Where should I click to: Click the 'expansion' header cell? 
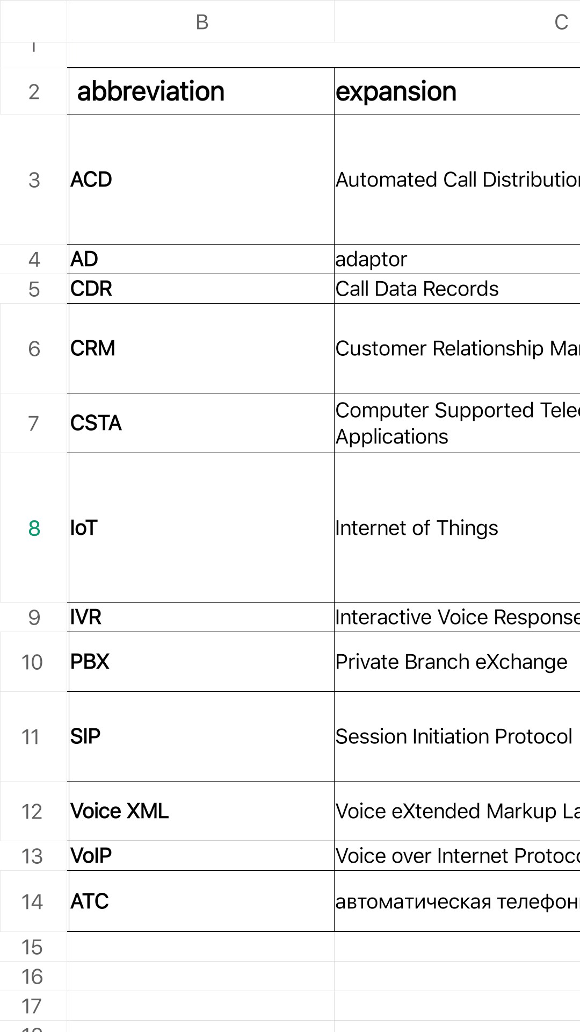pos(456,91)
